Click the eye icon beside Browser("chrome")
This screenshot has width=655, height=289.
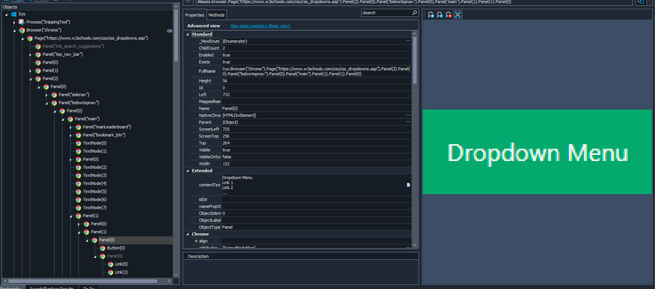coord(170,30)
